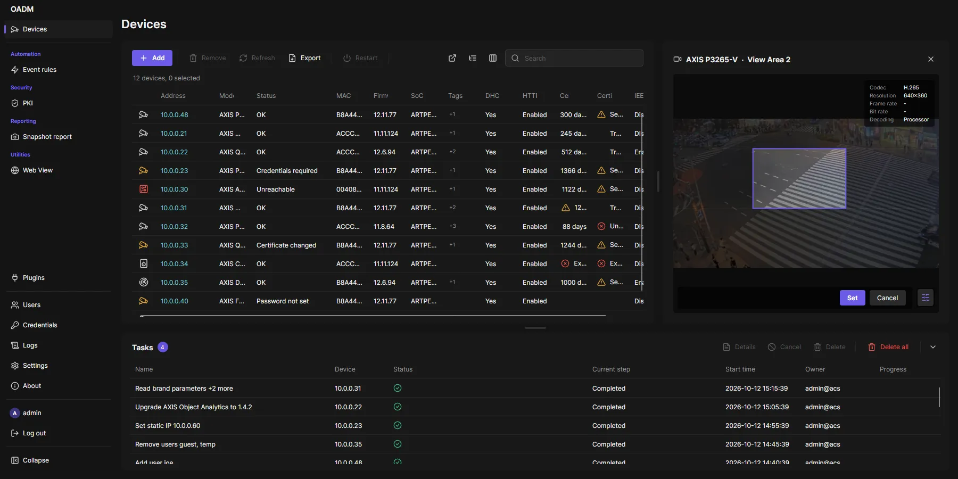Click unreachable device icon for 10.0.0.30
The image size is (958, 479).
pos(143,189)
